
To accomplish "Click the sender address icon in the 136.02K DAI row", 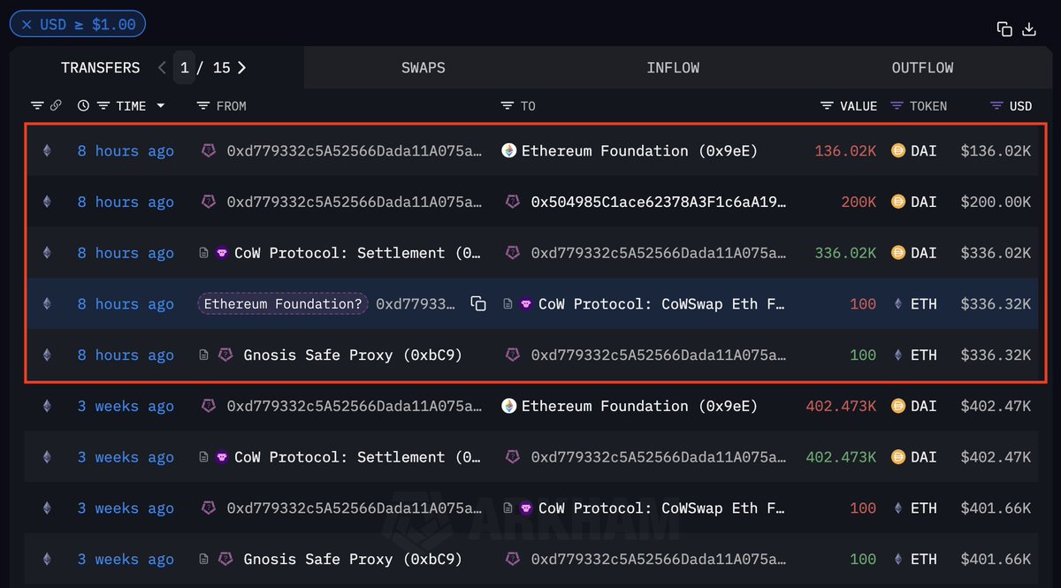I will [209, 151].
